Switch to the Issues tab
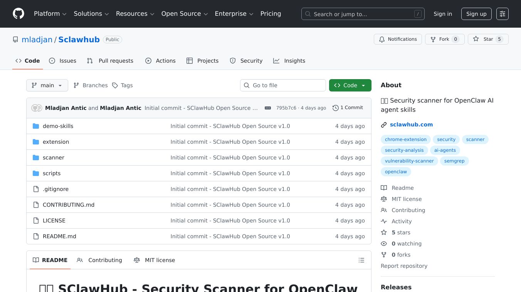The height and width of the screenshot is (292, 521). tap(63, 61)
